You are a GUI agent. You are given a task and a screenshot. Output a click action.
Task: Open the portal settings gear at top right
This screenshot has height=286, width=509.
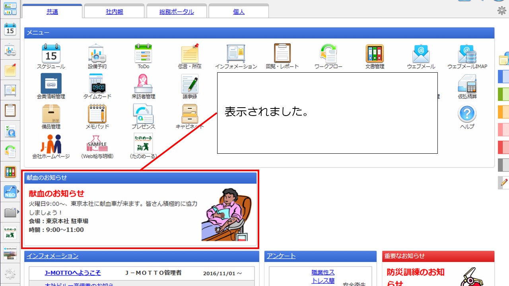(x=502, y=11)
